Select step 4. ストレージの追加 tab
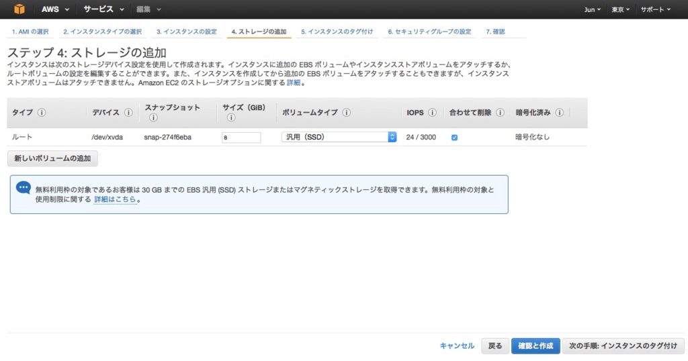Viewport: 688px width, 361px height. (x=259, y=32)
